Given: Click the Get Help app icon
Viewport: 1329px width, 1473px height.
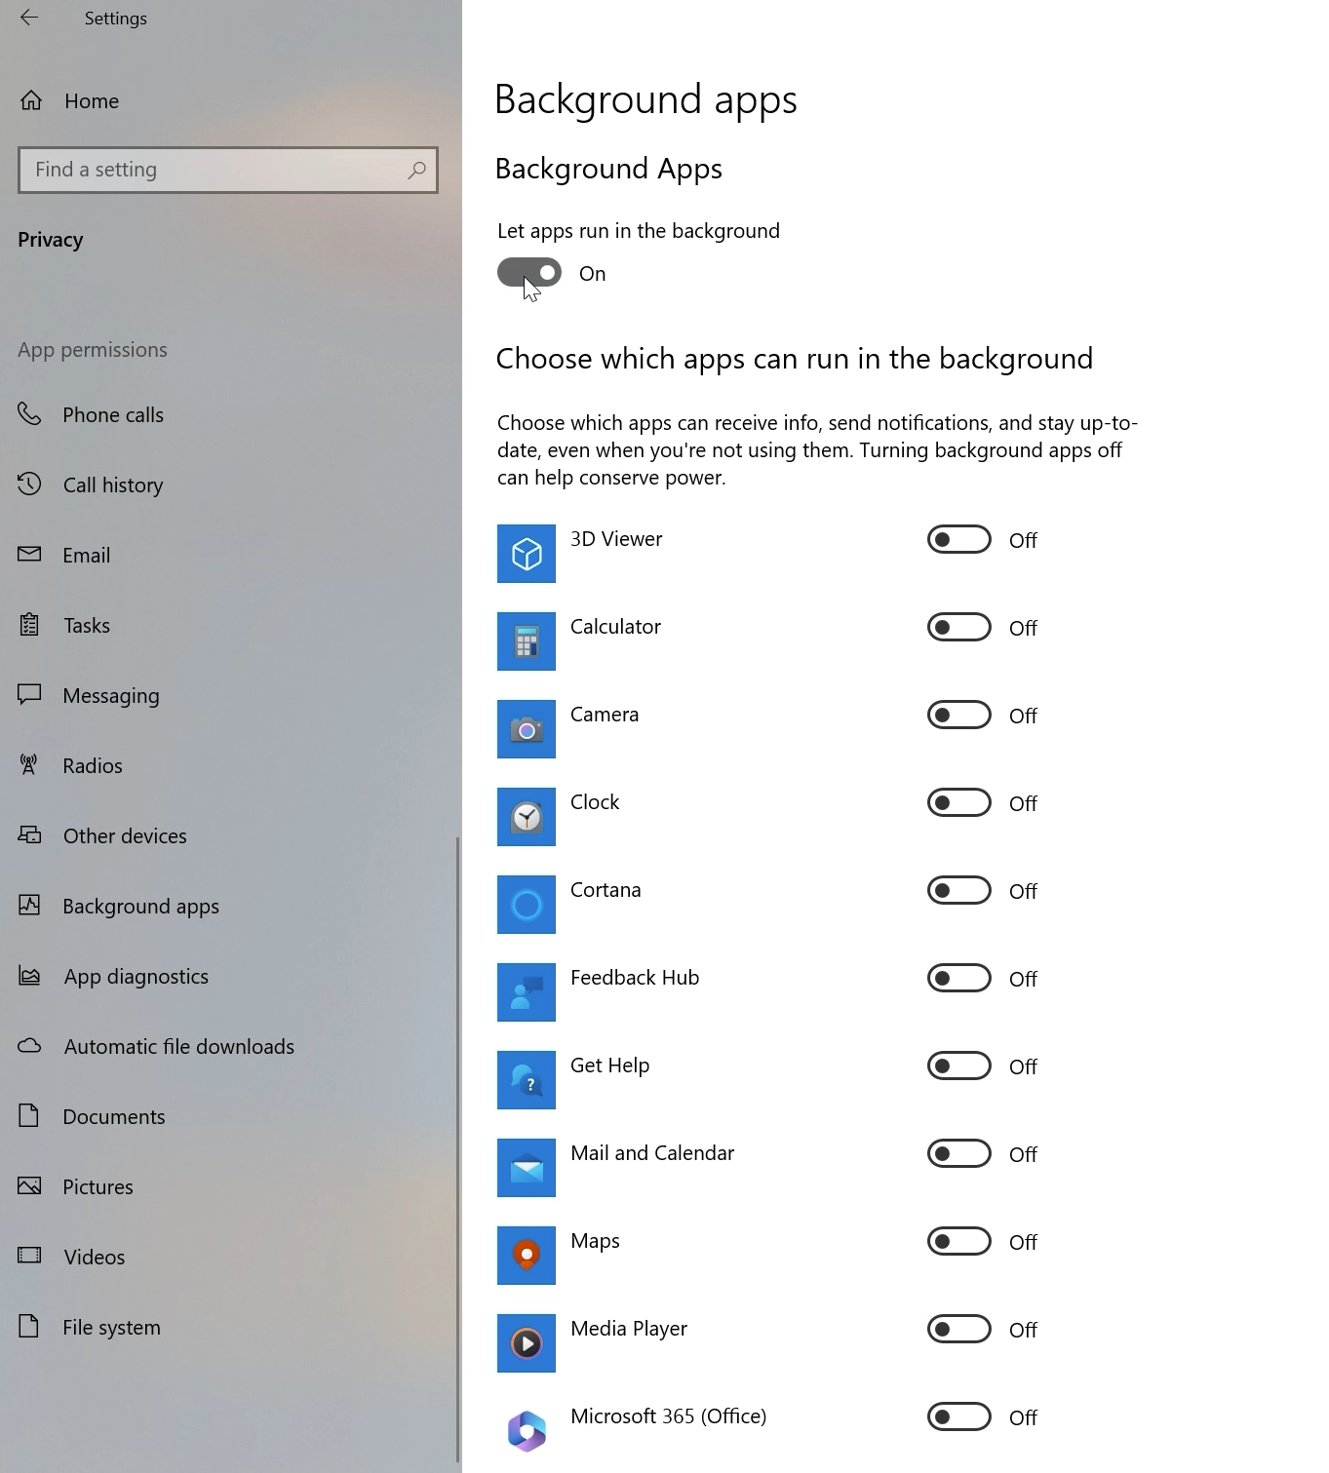Looking at the screenshot, I should click(527, 1080).
